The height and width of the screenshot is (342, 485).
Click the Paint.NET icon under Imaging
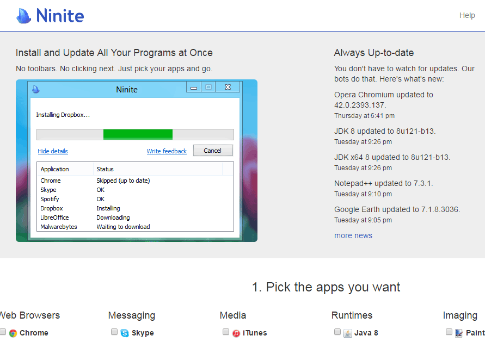coord(458,333)
